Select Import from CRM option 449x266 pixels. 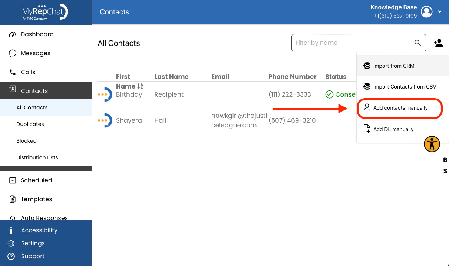[x=403, y=66]
